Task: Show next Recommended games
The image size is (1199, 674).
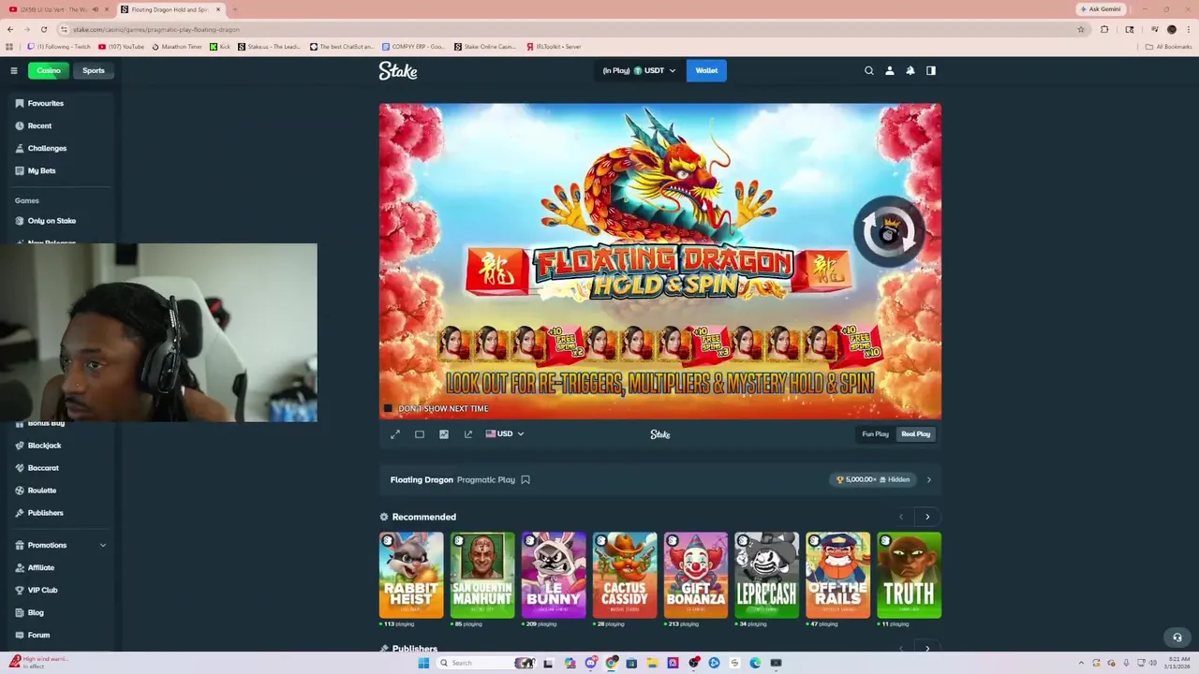Action: 927,517
